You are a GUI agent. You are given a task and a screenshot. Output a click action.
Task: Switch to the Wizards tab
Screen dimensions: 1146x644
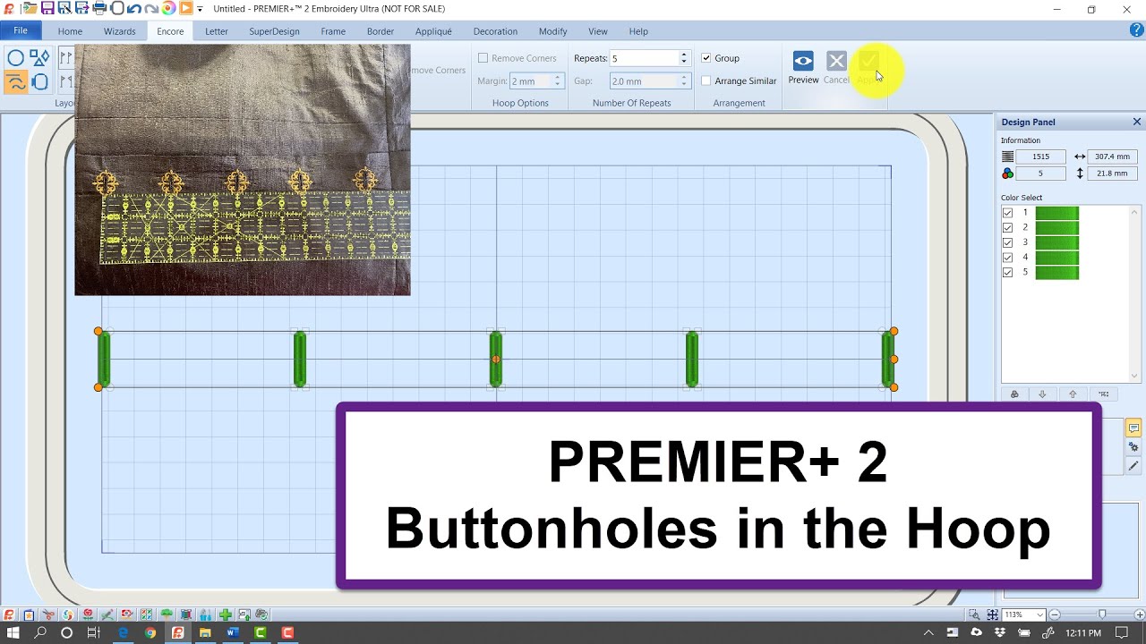click(x=119, y=31)
